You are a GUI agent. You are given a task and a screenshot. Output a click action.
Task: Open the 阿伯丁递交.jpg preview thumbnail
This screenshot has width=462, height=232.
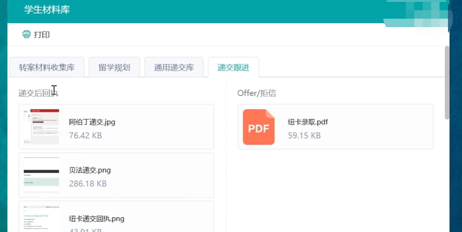coord(41,127)
